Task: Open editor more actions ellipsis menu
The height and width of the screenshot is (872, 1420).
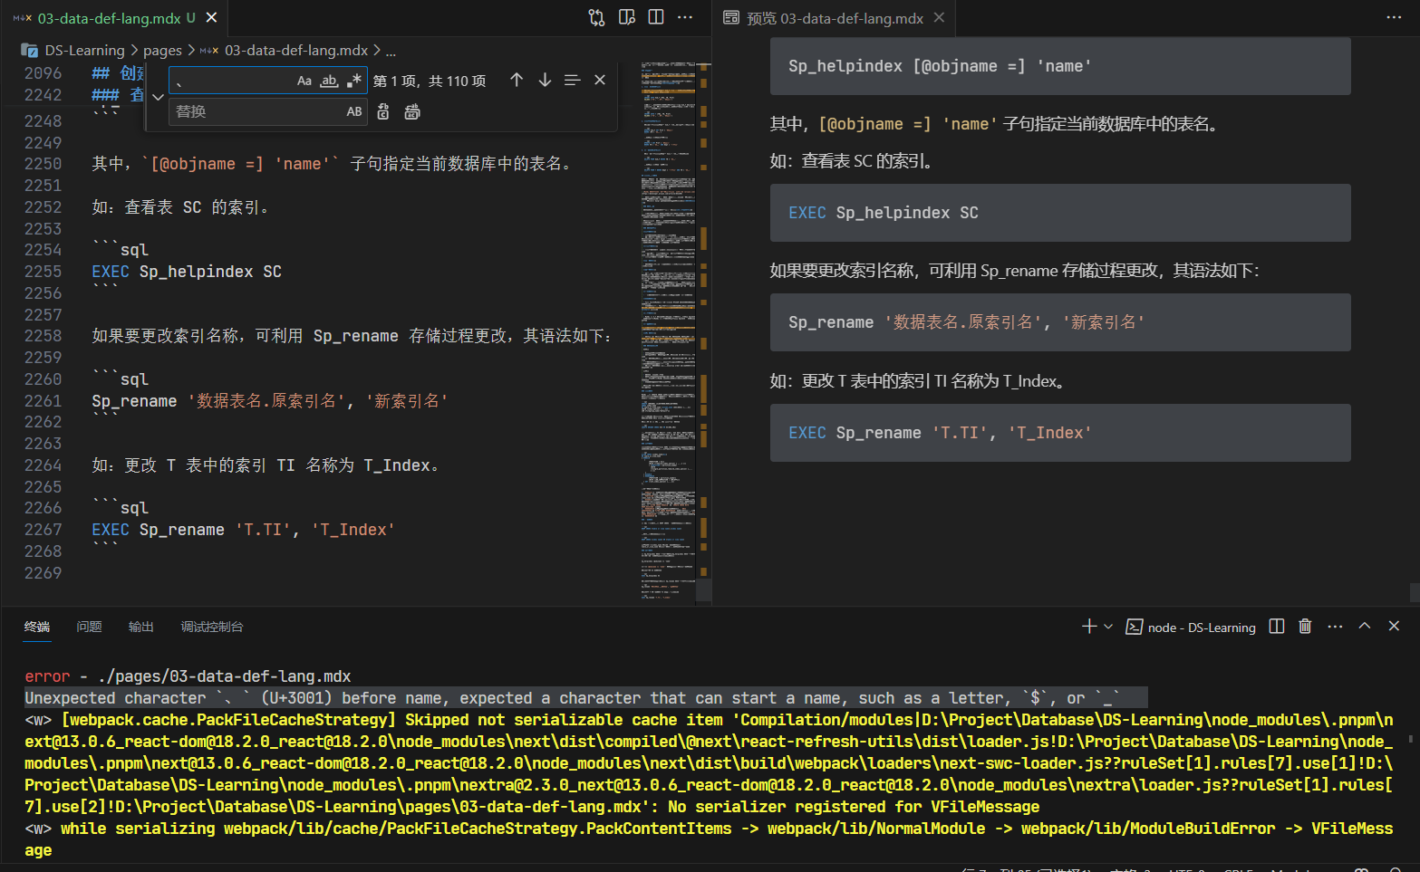Action: click(x=685, y=17)
